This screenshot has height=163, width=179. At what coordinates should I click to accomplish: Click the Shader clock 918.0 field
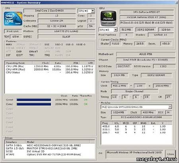[115, 43]
